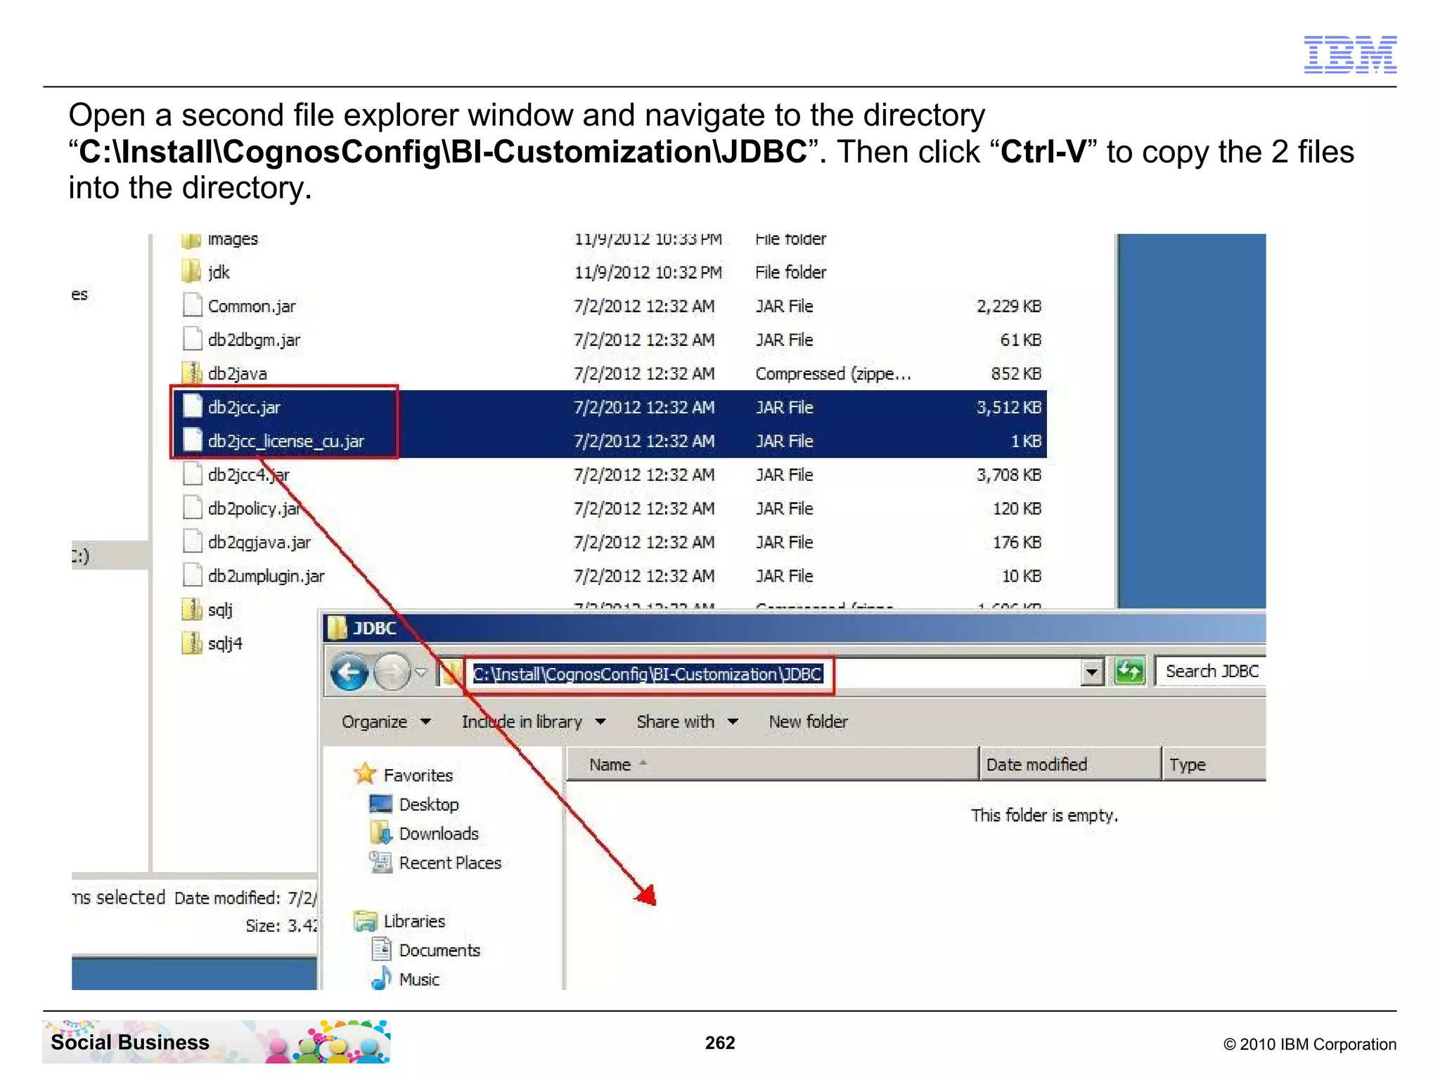Select db2umplugin.jar file
This screenshot has width=1440, height=1080.
(x=266, y=576)
